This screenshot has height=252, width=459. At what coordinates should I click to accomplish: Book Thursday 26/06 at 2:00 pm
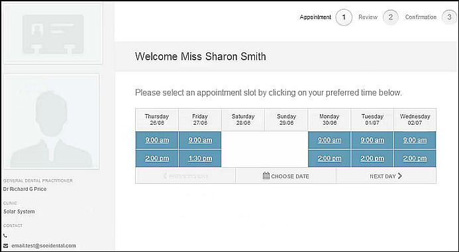(157, 158)
